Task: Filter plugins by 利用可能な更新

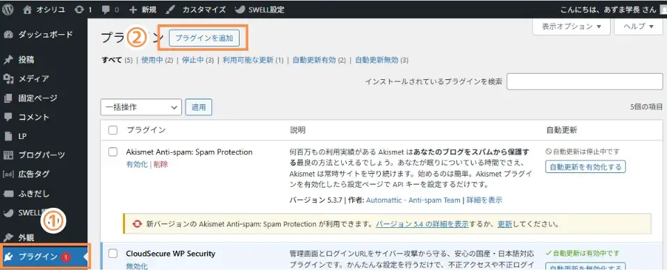Action: (247, 60)
